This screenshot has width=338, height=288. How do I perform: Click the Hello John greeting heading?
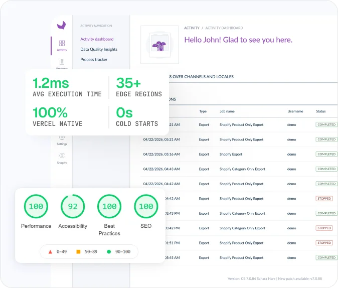click(x=238, y=40)
